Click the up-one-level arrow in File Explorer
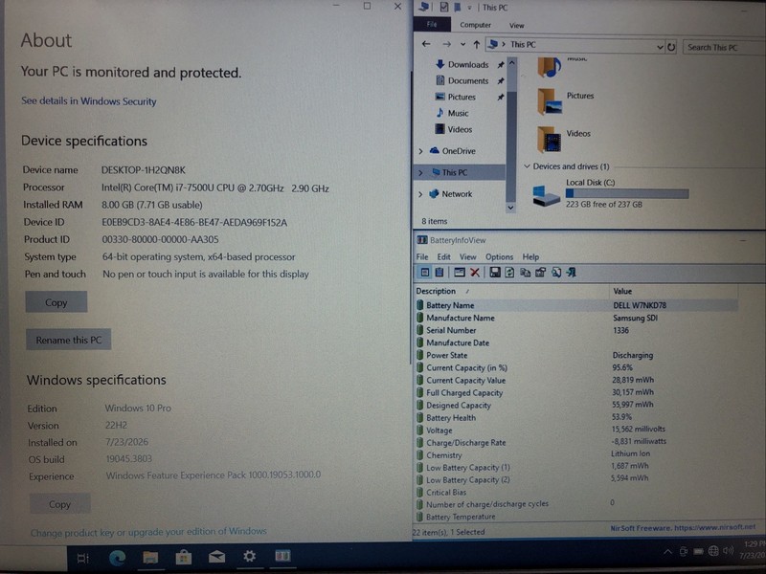The width and height of the screenshot is (766, 574). [476, 45]
